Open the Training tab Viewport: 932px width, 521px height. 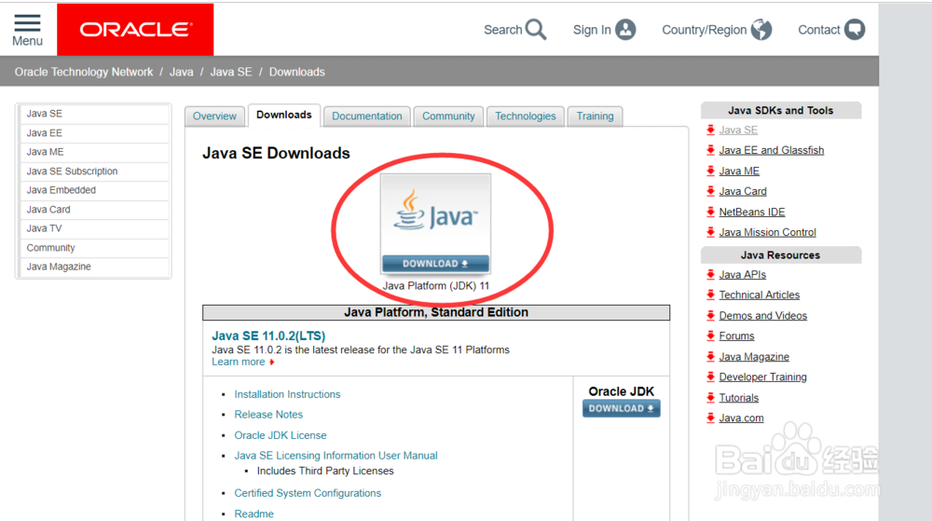(x=595, y=116)
